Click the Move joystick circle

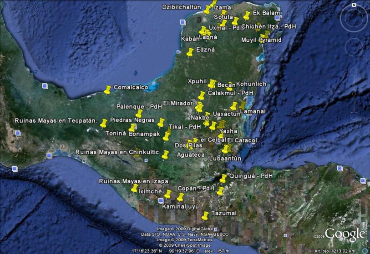coord(354,47)
